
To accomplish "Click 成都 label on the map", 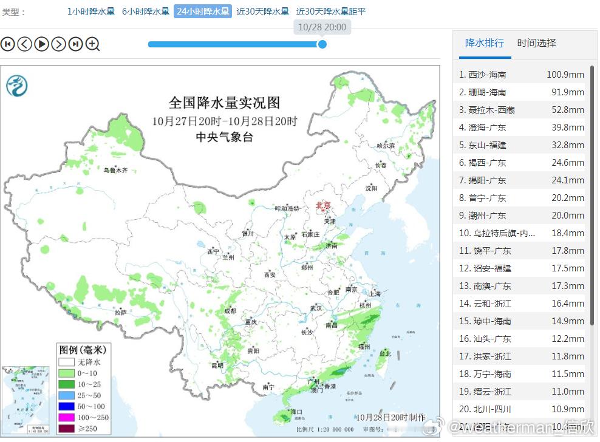I will point(230,311).
